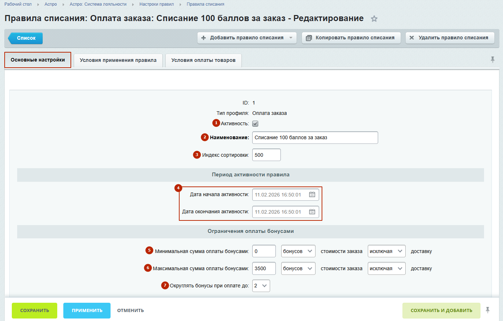Open calendar picker for activity end date
This screenshot has height=321, width=503.
click(x=312, y=212)
